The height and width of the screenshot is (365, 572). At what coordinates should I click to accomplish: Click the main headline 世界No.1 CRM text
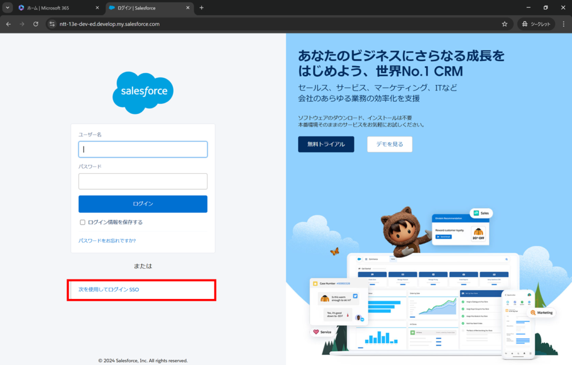tap(419, 71)
